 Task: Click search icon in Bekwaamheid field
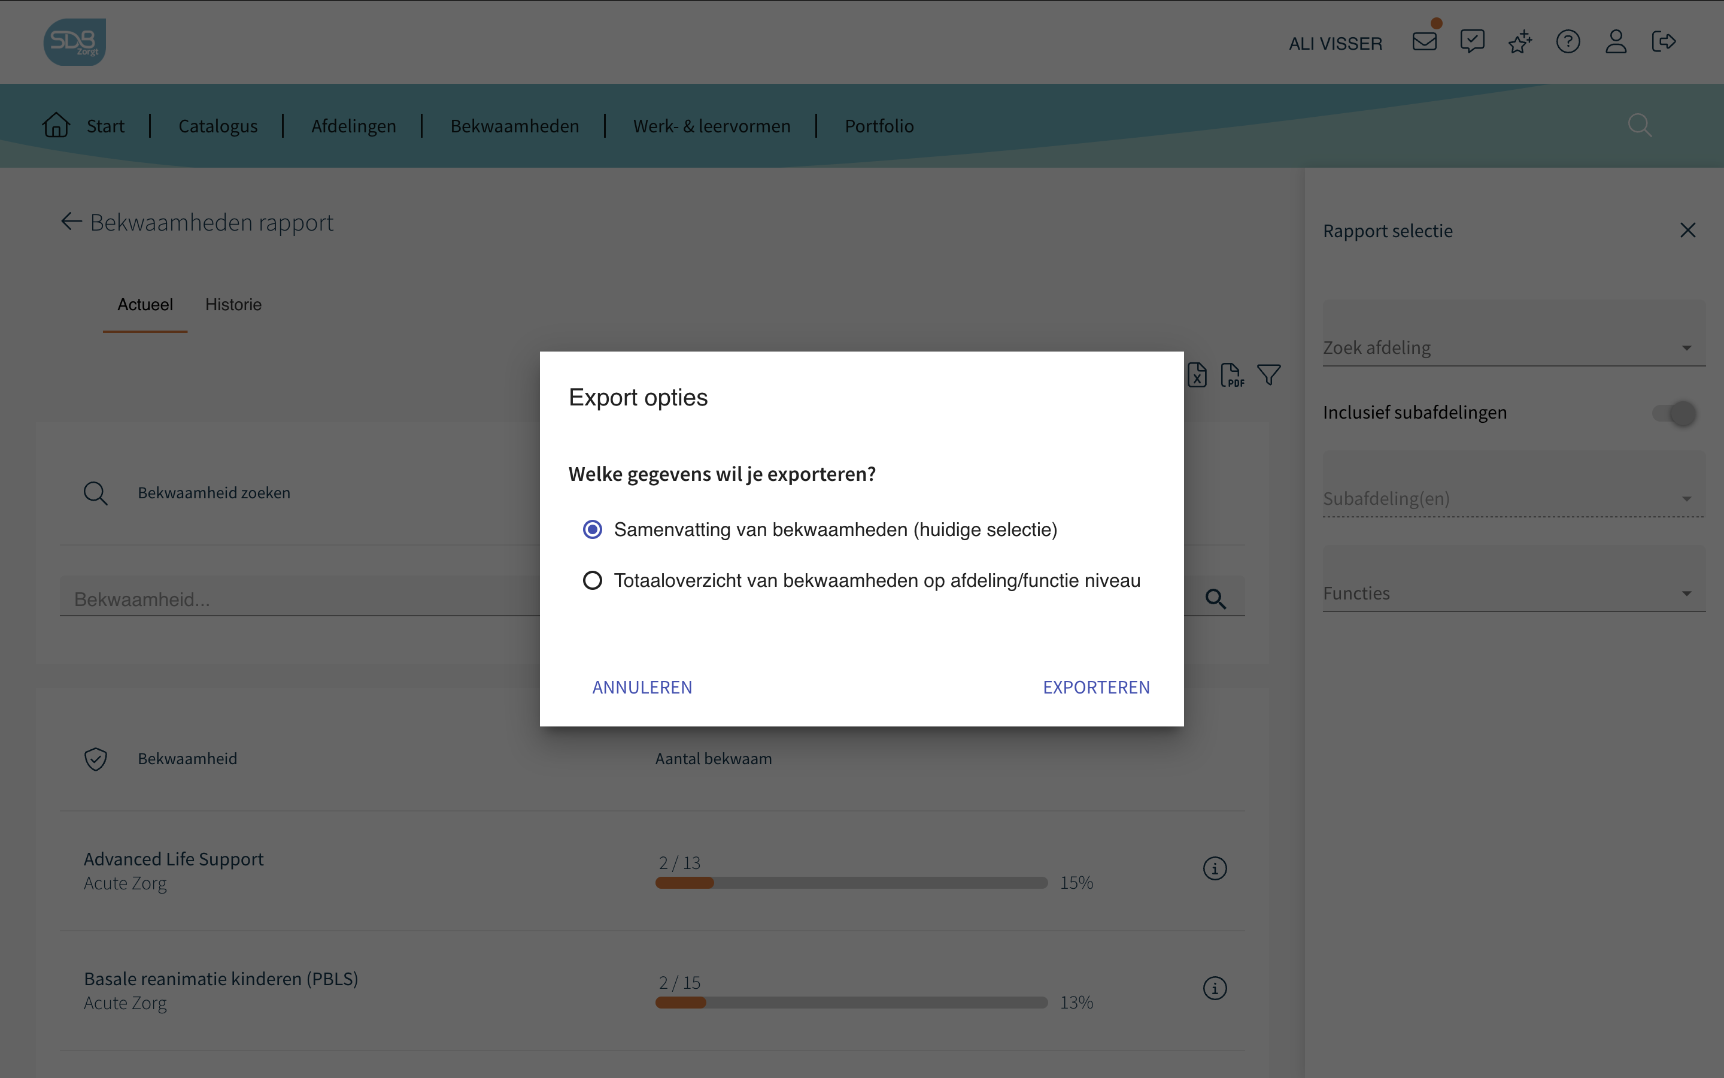1215,599
